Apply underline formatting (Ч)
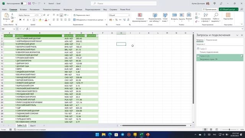 (x=28, y=20)
